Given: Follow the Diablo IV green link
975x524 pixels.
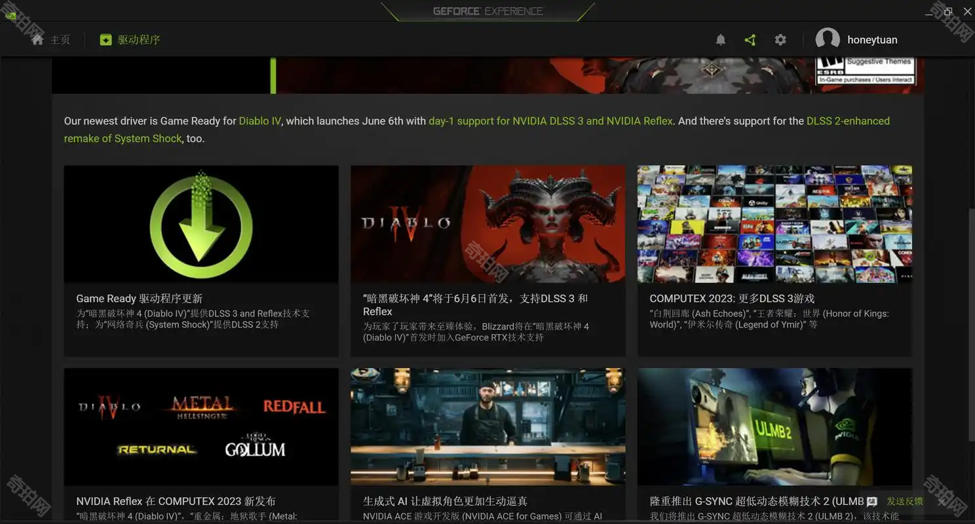Looking at the screenshot, I should [x=260, y=121].
